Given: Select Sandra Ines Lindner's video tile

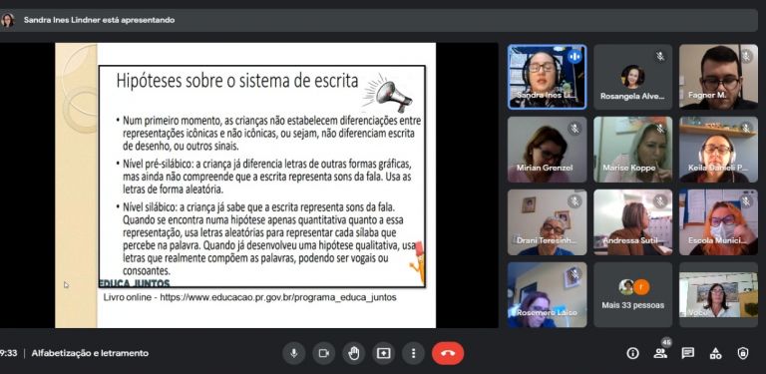Looking at the screenshot, I should [x=548, y=77].
